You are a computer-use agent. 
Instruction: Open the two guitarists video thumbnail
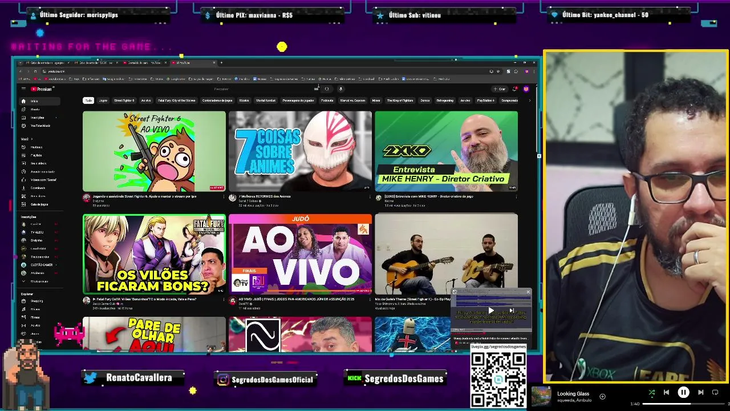[x=446, y=254]
